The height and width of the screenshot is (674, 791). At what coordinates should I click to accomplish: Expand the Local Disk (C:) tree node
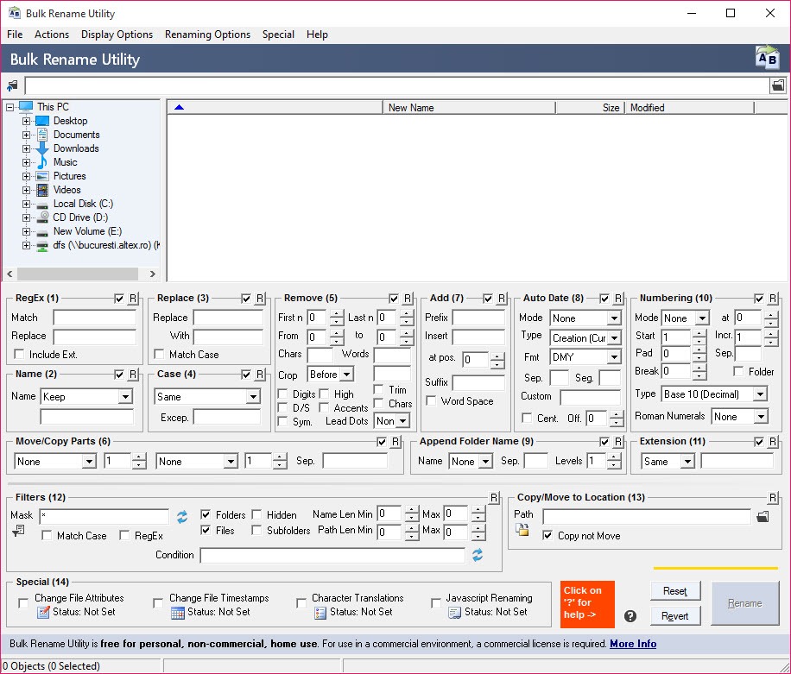coord(26,205)
